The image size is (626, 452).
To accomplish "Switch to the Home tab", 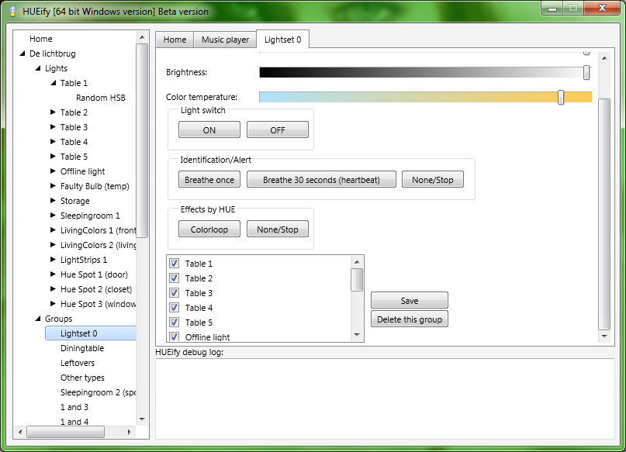I will [x=175, y=40].
